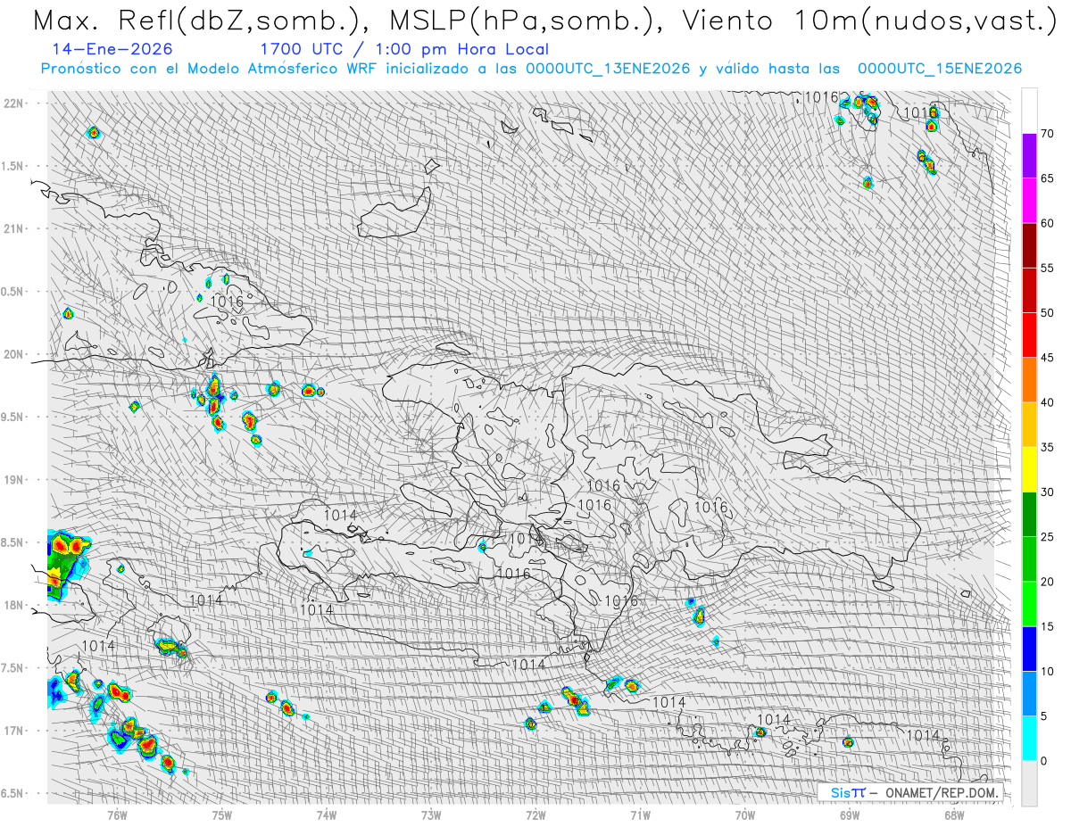Image resolution: width=1071 pixels, height=827 pixels.
Task: Click the colorbar value '30'
Action: pyautogui.click(x=1047, y=492)
